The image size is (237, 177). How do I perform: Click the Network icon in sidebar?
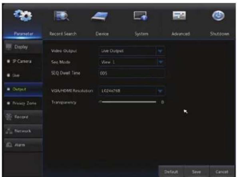point(9,131)
